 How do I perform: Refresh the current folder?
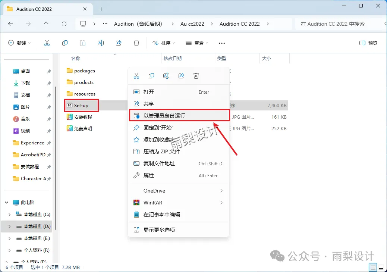(64, 24)
